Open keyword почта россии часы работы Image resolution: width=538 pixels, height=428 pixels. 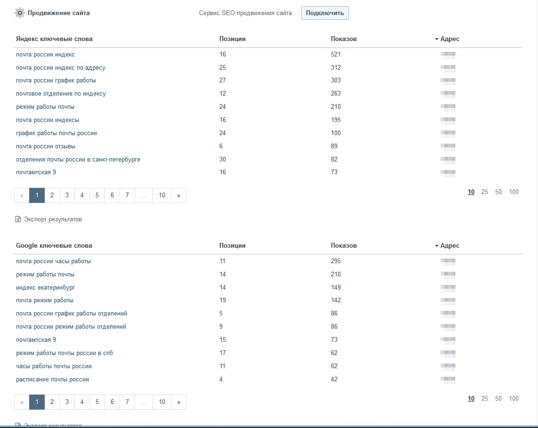coord(53,261)
